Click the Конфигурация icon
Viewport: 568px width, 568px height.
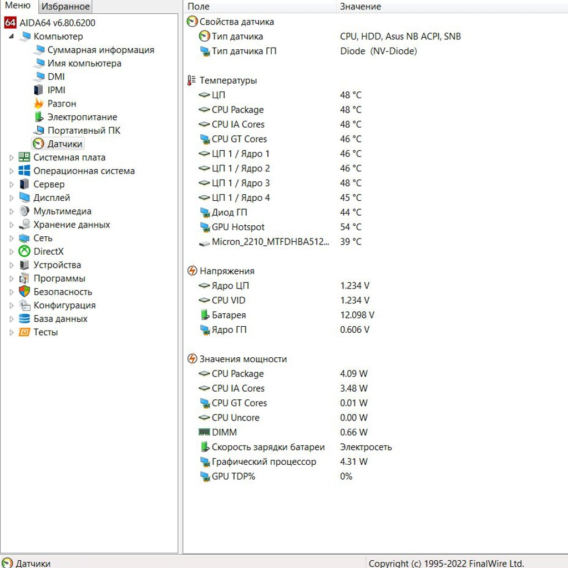tap(24, 305)
